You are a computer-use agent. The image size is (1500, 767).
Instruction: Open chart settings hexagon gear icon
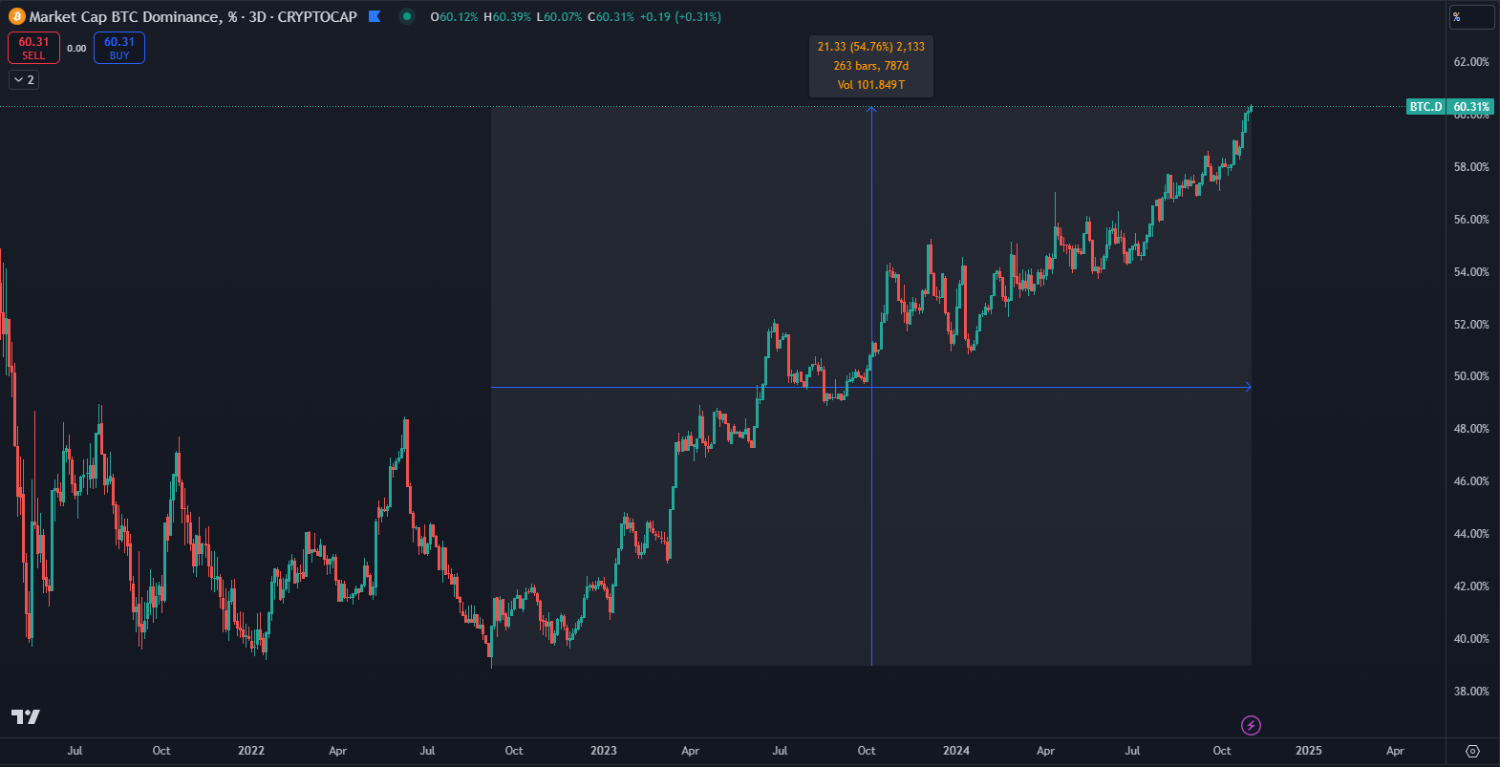coord(1472,751)
